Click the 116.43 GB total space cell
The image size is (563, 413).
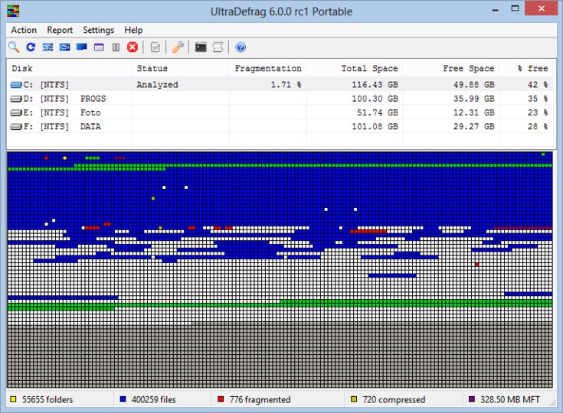pos(375,85)
